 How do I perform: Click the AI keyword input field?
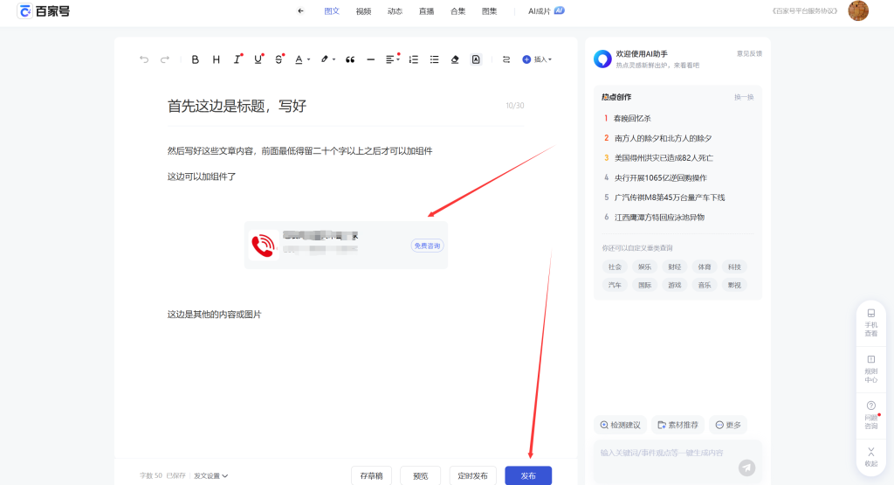[x=664, y=453]
